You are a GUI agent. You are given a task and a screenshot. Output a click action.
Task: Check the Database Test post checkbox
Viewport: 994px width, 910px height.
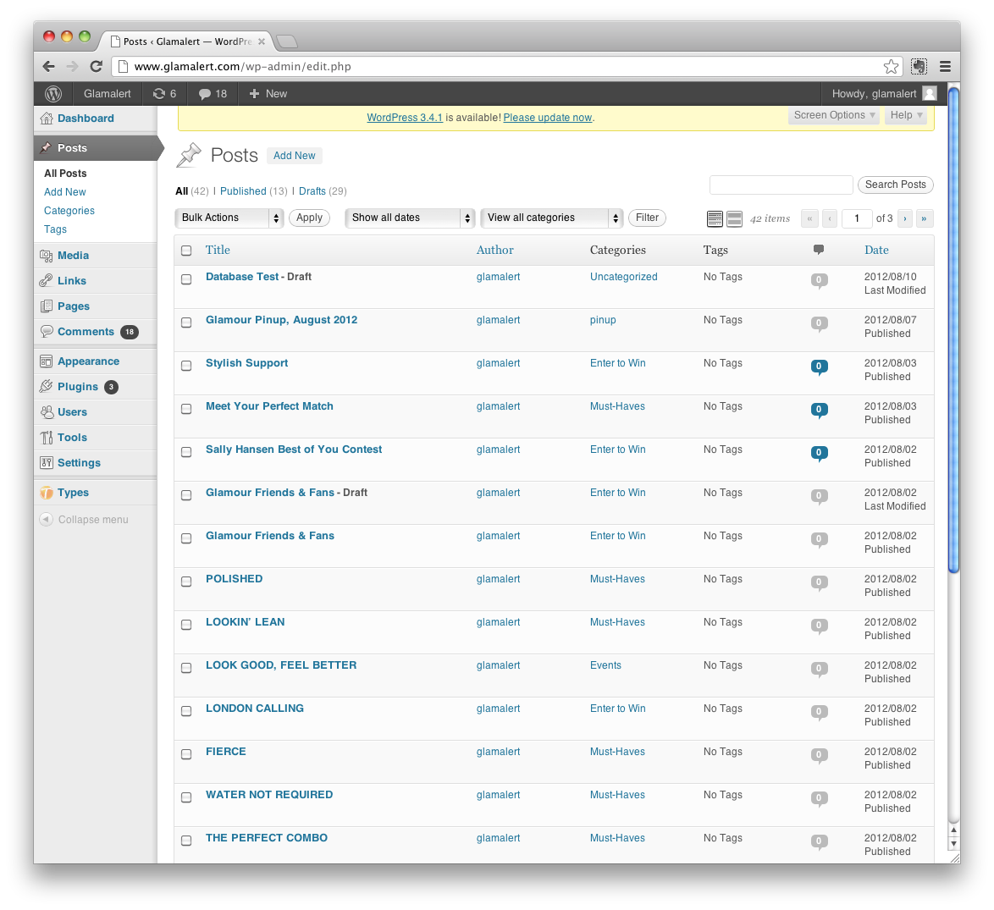(186, 279)
